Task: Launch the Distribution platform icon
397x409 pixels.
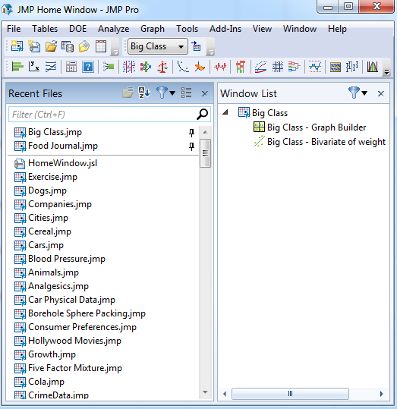Action: (17, 67)
